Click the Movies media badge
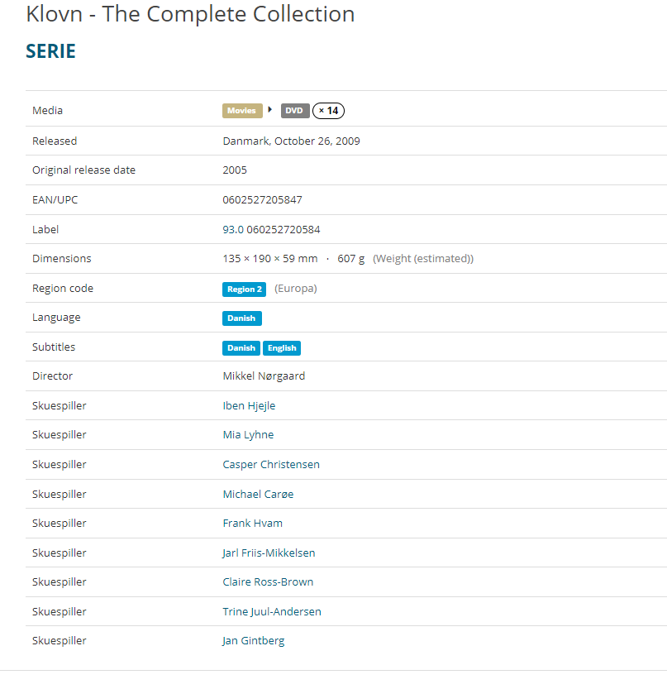The height and width of the screenshot is (689, 667). pos(242,111)
